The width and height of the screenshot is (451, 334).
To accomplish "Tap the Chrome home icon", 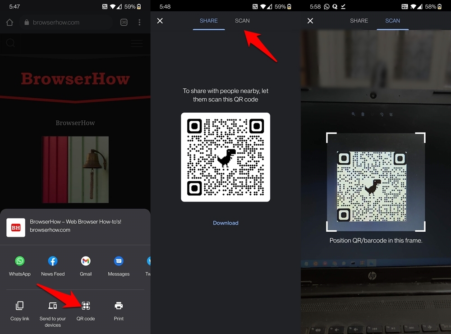I will coord(9,22).
